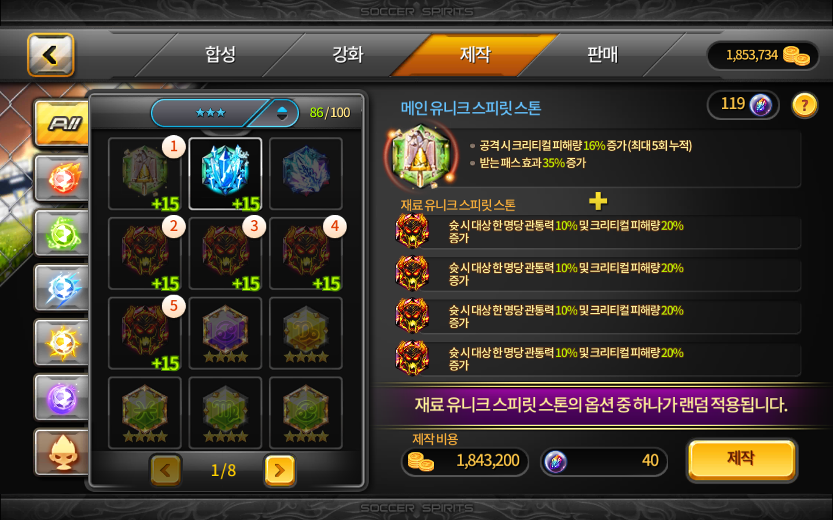Click the yellow 제작 craft button

pos(742,459)
